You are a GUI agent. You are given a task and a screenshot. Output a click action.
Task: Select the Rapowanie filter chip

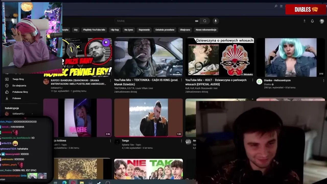pyautogui.click(x=144, y=30)
